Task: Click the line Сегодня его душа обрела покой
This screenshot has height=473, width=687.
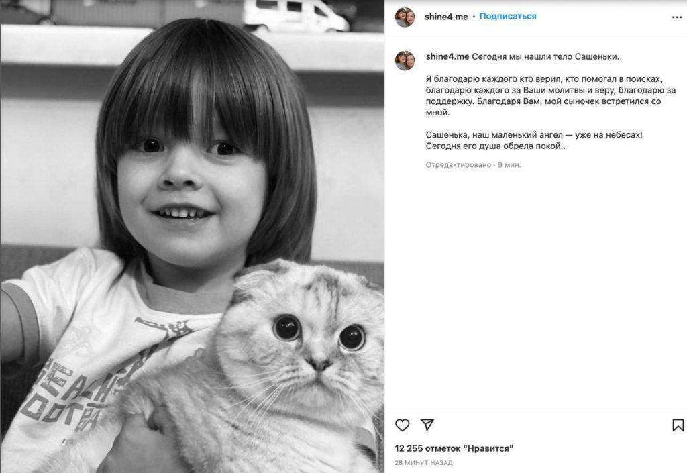Action: (496, 146)
